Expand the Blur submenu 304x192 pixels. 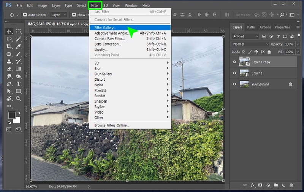[130, 68]
